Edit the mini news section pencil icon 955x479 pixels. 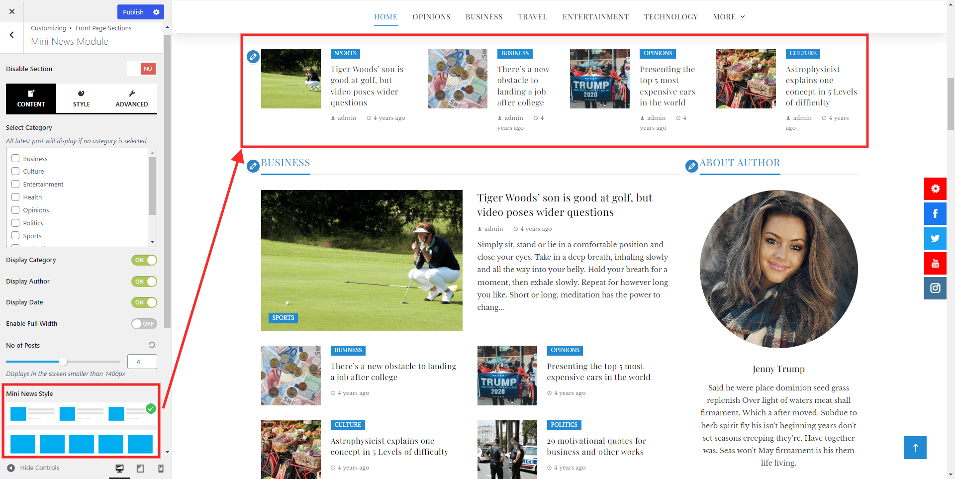253,57
